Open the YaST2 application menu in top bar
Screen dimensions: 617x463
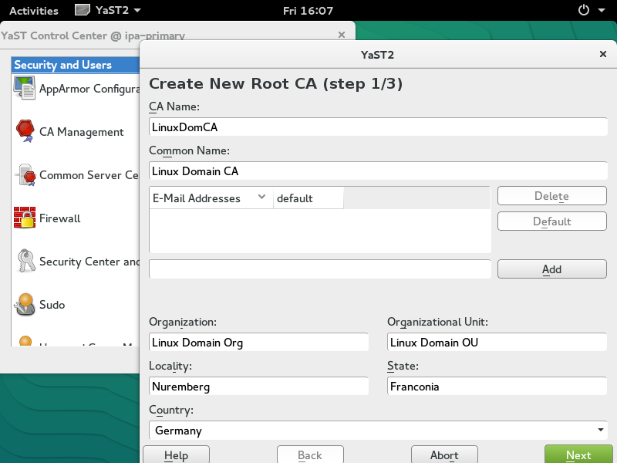click(x=108, y=11)
